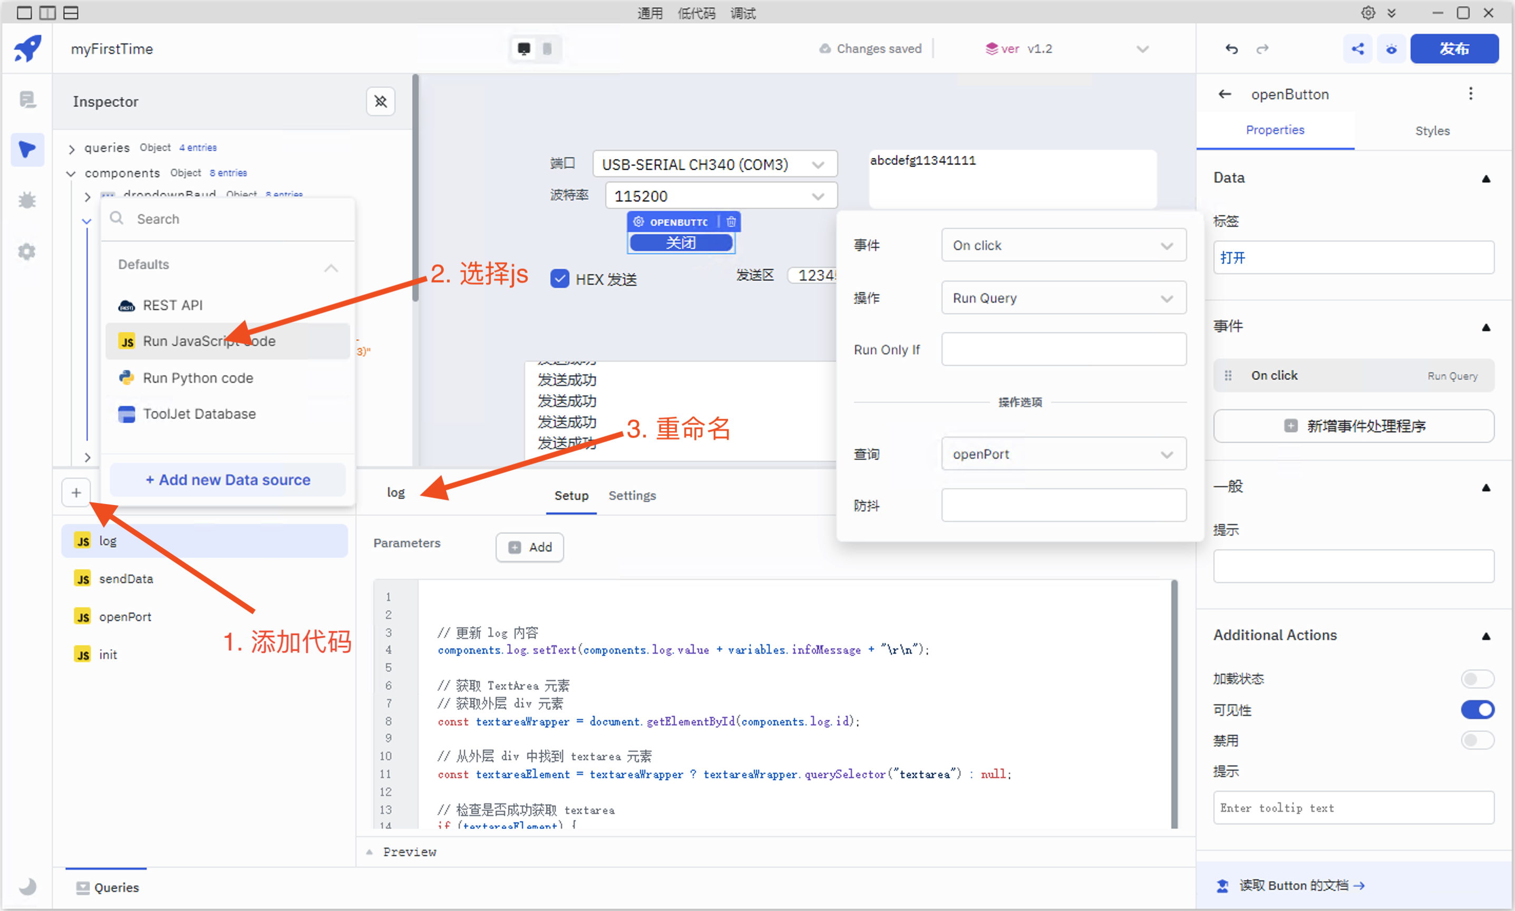
Task: Expand the queries tree node
Action: 72,149
